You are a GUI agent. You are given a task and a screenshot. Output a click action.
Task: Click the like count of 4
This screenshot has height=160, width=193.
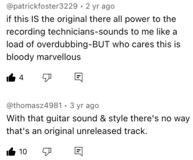pyautogui.click(x=21, y=78)
